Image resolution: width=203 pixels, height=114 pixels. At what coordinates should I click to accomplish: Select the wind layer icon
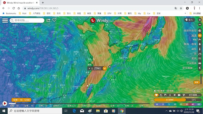pos(200,35)
